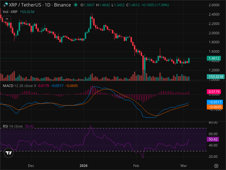This screenshot has width=226, height=170.
Task: Select the Vol · XRP indicator legend
Action: [x=10, y=12]
